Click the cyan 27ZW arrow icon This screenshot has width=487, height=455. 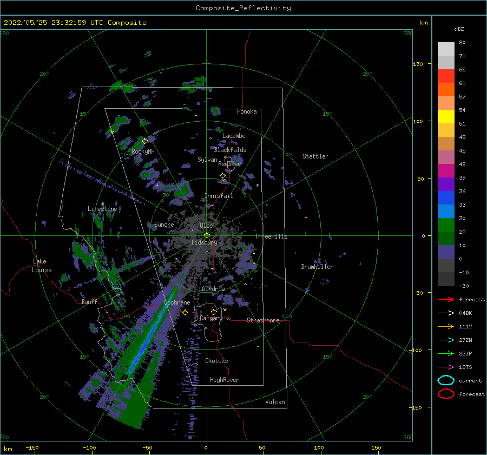446,340
